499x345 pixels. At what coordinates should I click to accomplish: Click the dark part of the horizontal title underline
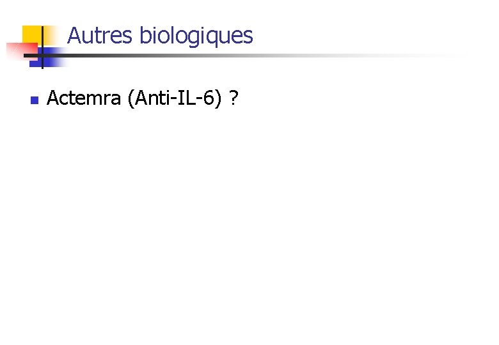(95, 56)
